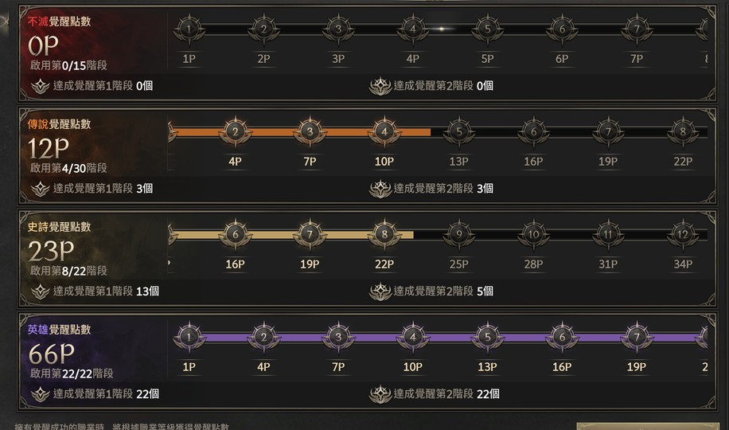Select stage 7 node in 不滅 awakening row
The image size is (729, 430).
pos(636,29)
